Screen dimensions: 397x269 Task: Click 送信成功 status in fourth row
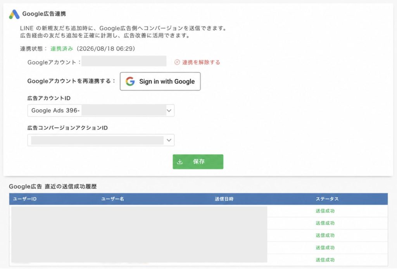coord(325,247)
